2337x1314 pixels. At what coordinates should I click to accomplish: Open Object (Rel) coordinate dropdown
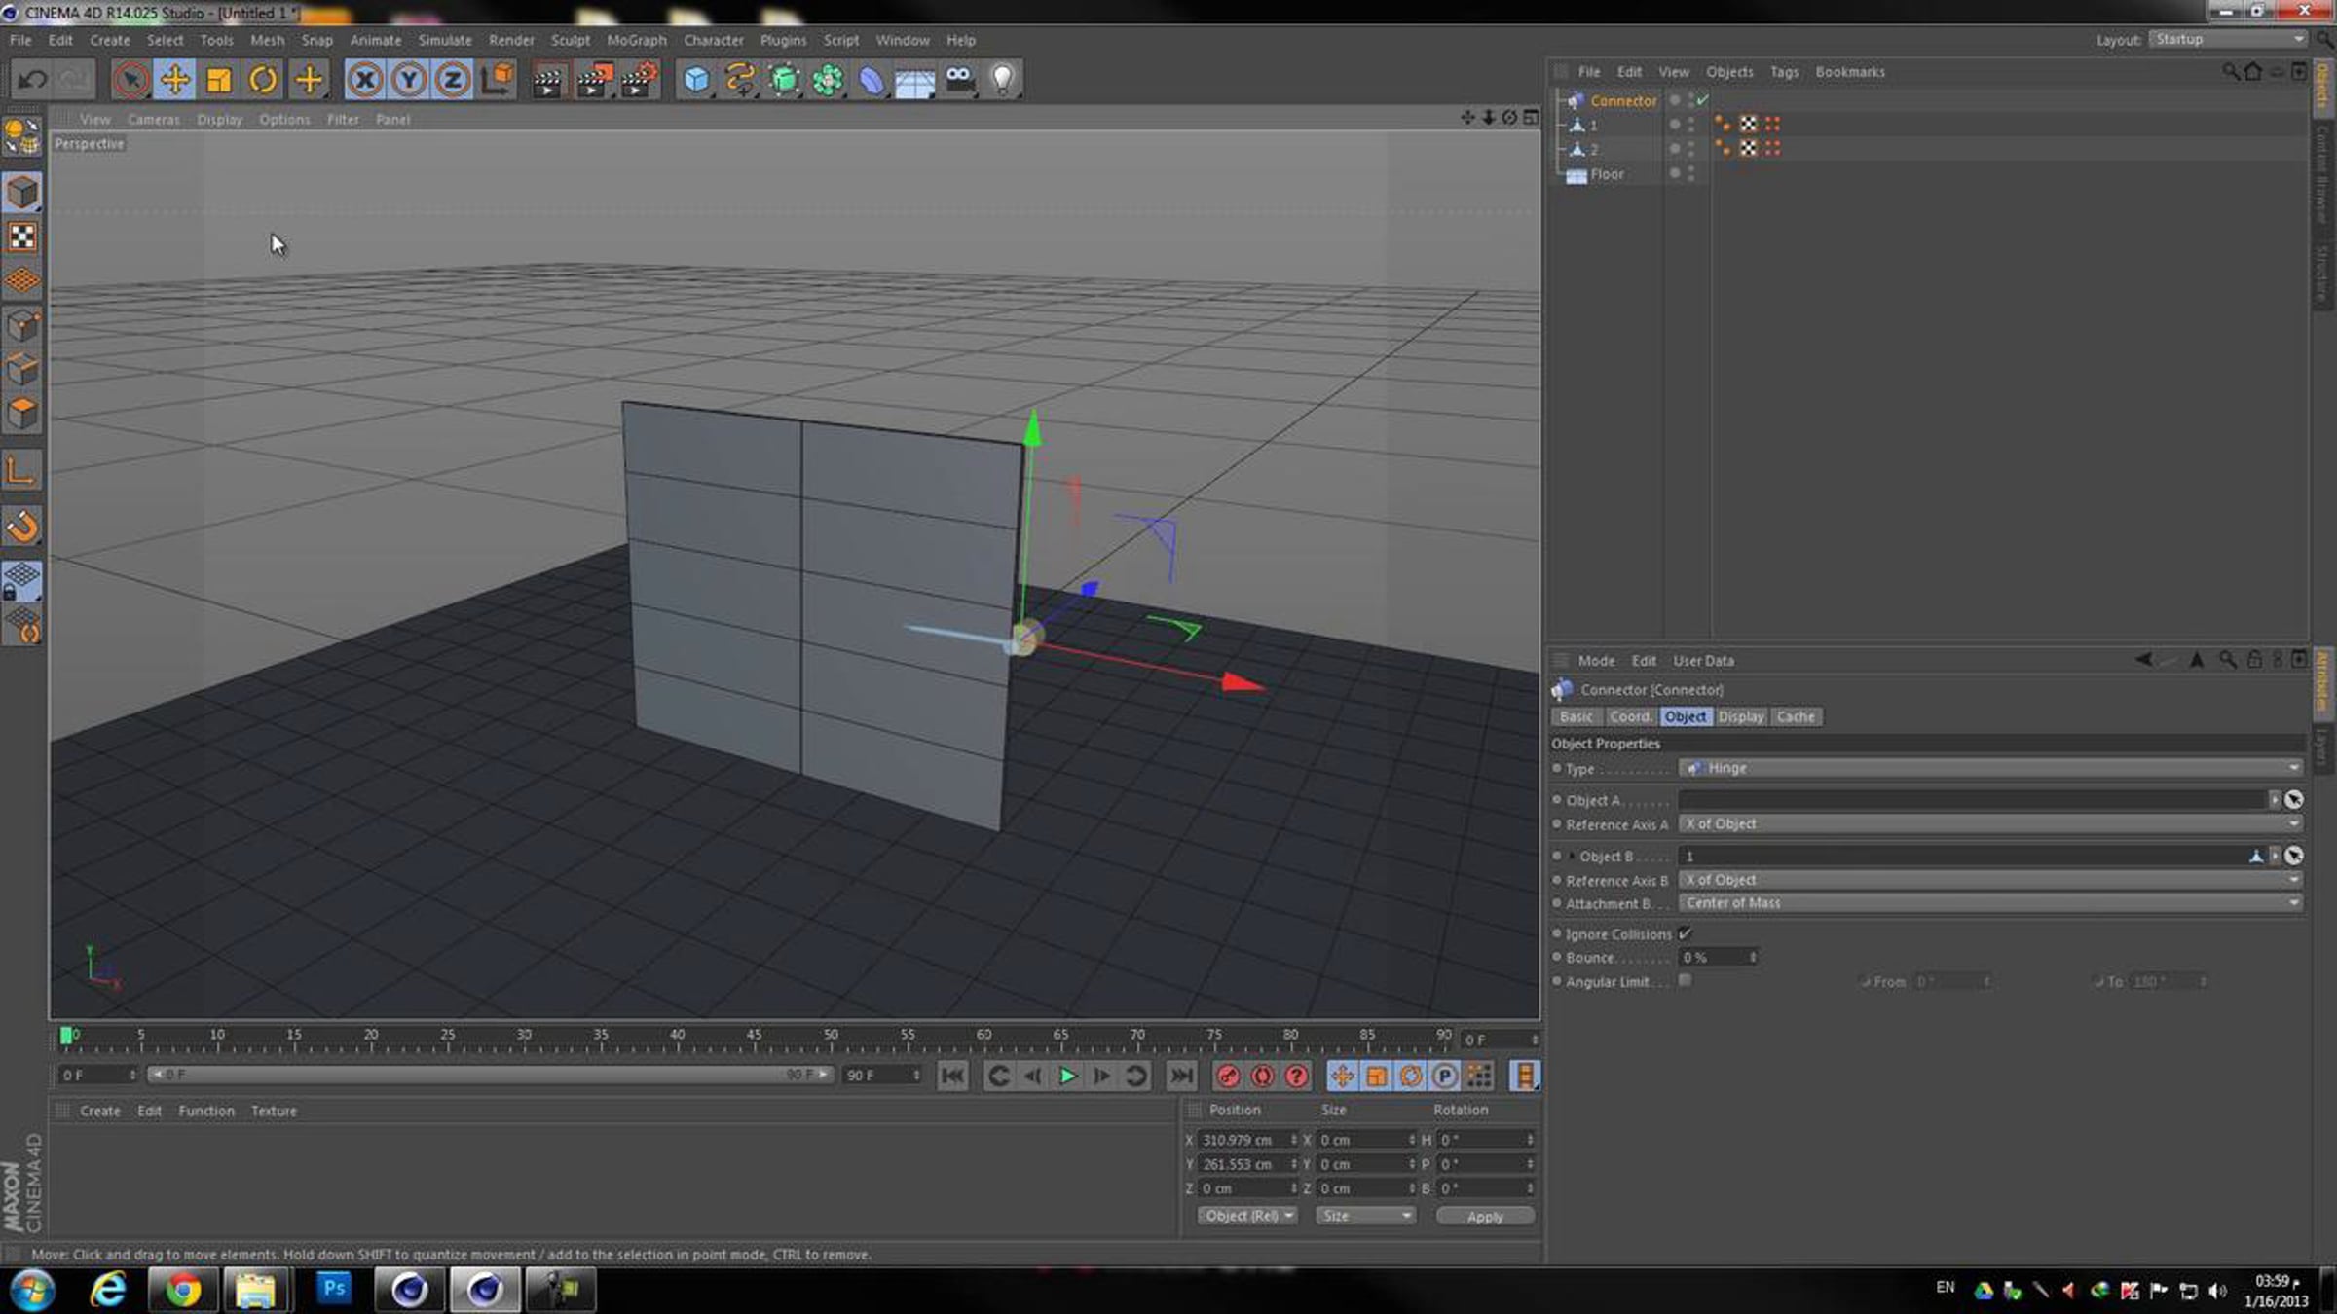pos(1248,1216)
